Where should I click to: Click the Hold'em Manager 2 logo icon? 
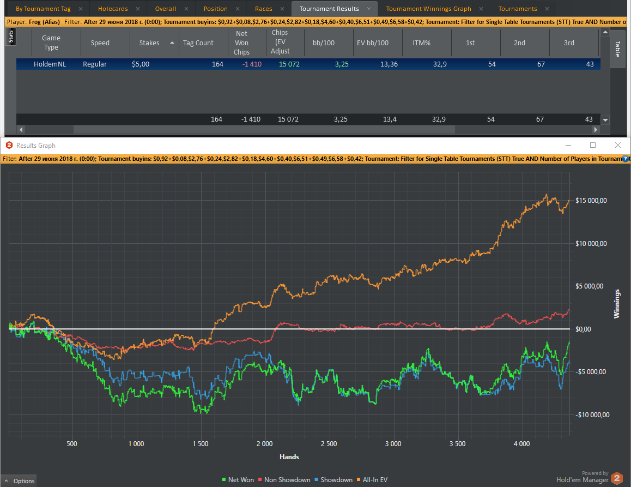point(617,478)
